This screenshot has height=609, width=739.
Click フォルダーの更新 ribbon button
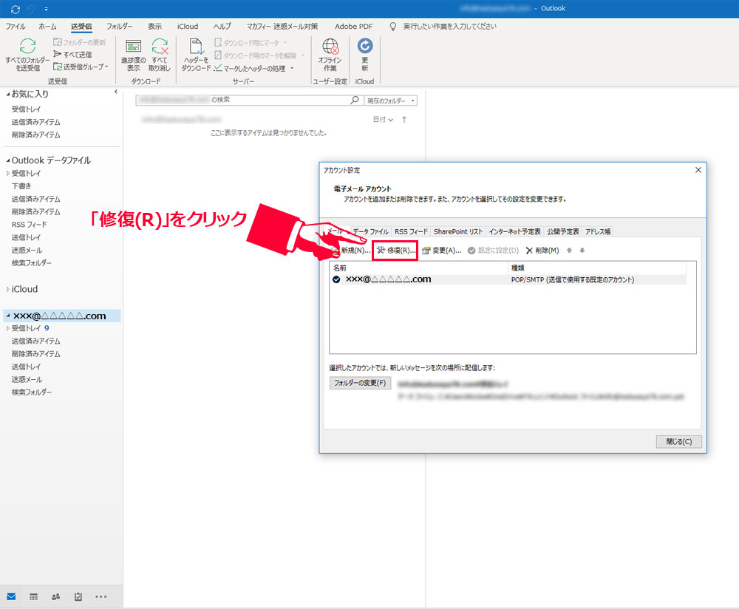pos(79,42)
